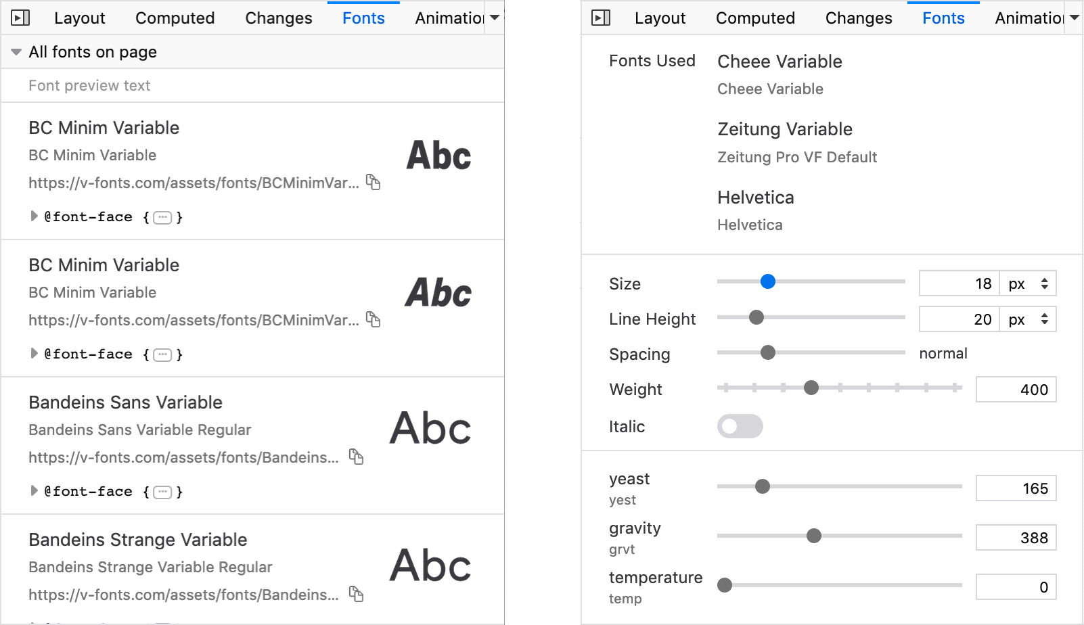Copy the Bandeins Sans Variable font URL
This screenshot has height=625, width=1084.
(x=357, y=457)
